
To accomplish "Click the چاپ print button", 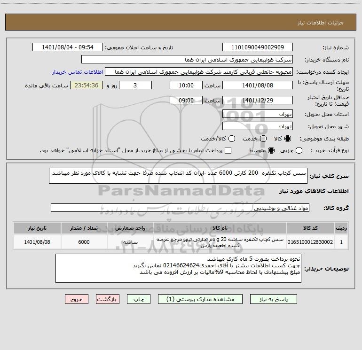I will (139, 299).
